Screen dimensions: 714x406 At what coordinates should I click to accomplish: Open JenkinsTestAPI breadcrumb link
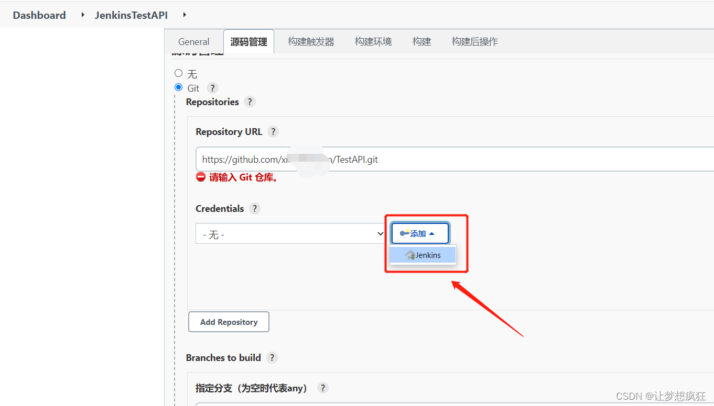pyautogui.click(x=131, y=15)
